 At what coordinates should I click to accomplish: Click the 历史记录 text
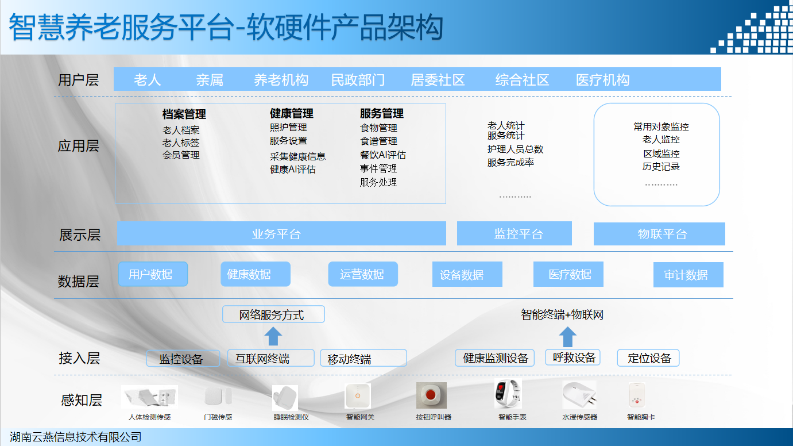point(661,166)
